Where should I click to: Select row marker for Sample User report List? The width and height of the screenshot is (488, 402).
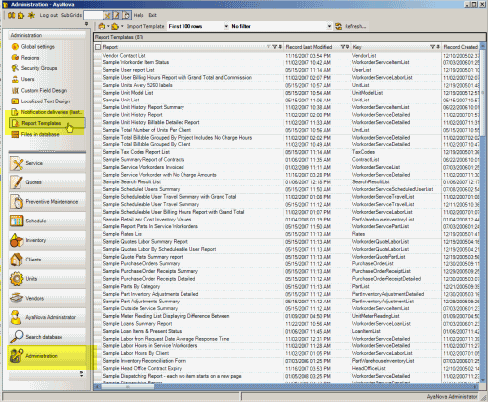coord(98,70)
